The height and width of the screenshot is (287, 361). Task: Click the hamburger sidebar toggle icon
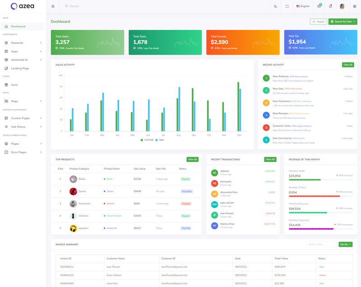tap(53, 6)
